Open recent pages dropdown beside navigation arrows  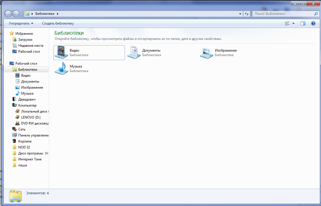tap(22, 14)
